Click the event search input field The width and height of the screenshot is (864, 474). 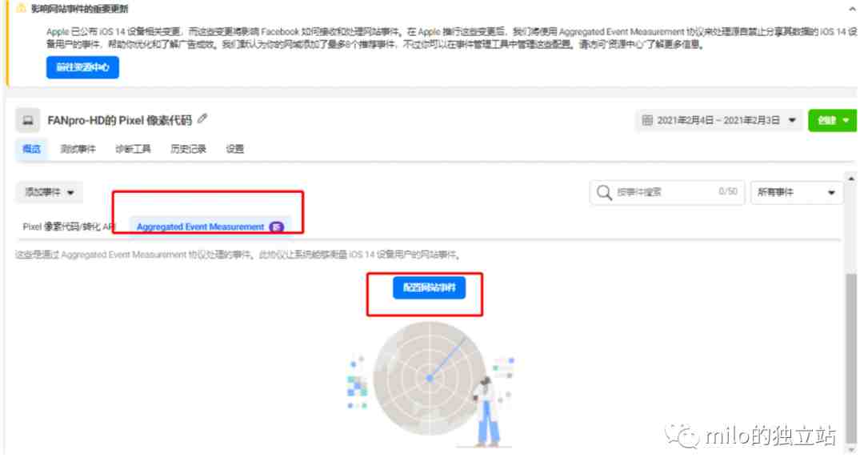click(667, 193)
